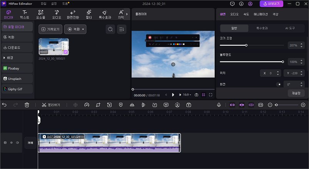Viewport: 309px width, 169px height.
Task: Open the 필터 filters tab
Action: coord(89,15)
